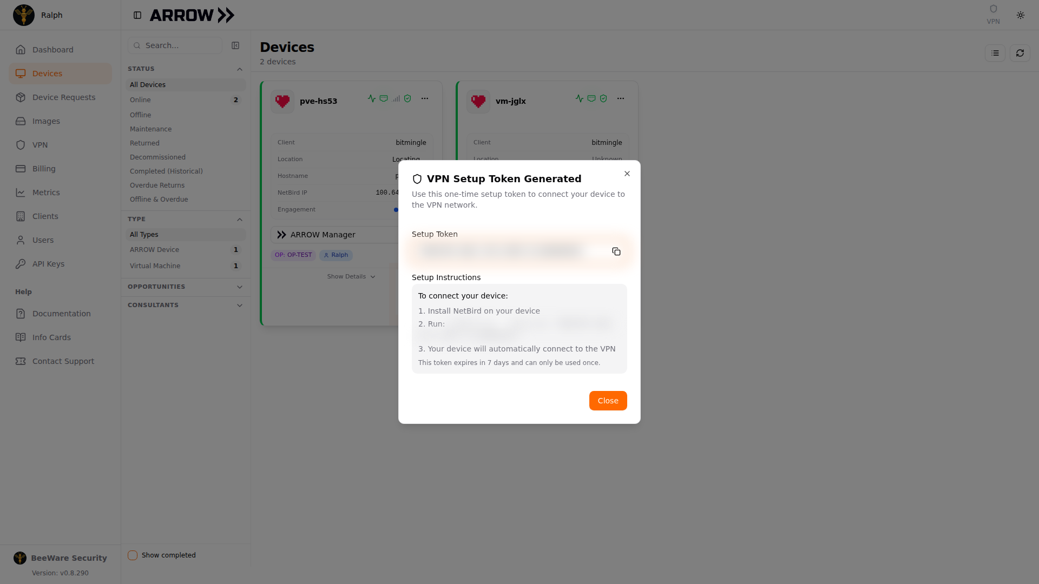Filter by ARROW Device type
The height and width of the screenshot is (584, 1039).
[x=186, y=250]
